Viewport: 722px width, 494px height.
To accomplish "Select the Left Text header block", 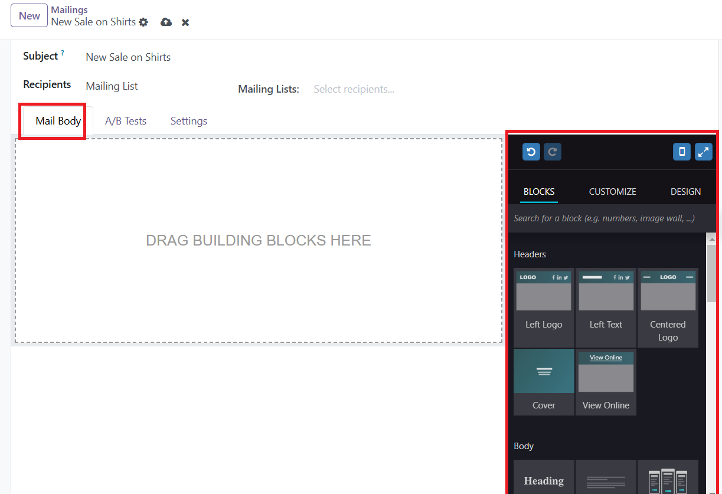I will (x=606, y=307).
